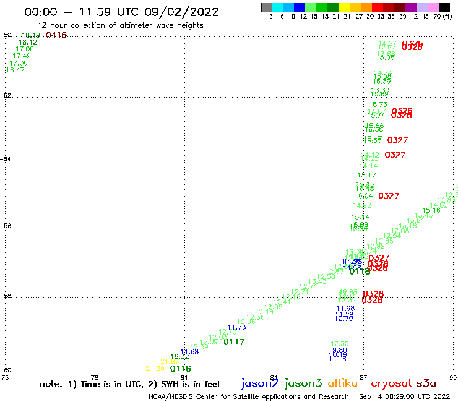Click the wave height value '15.73'

click(378, 105)
